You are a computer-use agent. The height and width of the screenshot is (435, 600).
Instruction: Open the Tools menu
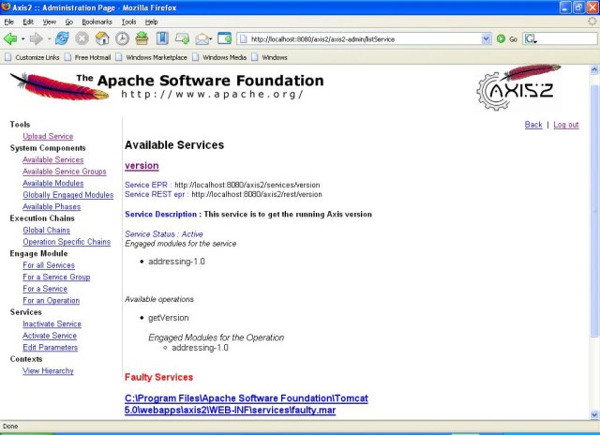(x=129, y=22)
